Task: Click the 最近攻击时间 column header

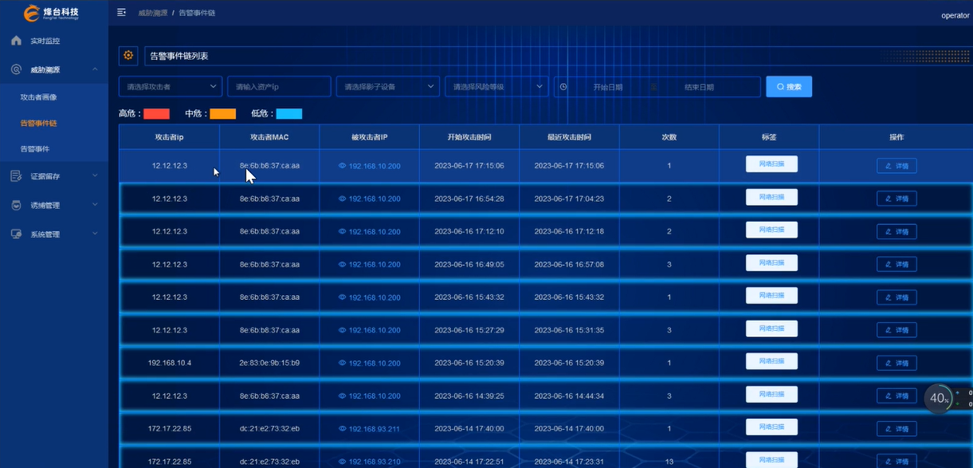Action: pyautogui.click(x=569, y=137)
